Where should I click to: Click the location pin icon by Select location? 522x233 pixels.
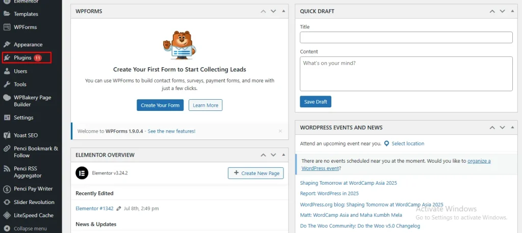coord(386,143)
